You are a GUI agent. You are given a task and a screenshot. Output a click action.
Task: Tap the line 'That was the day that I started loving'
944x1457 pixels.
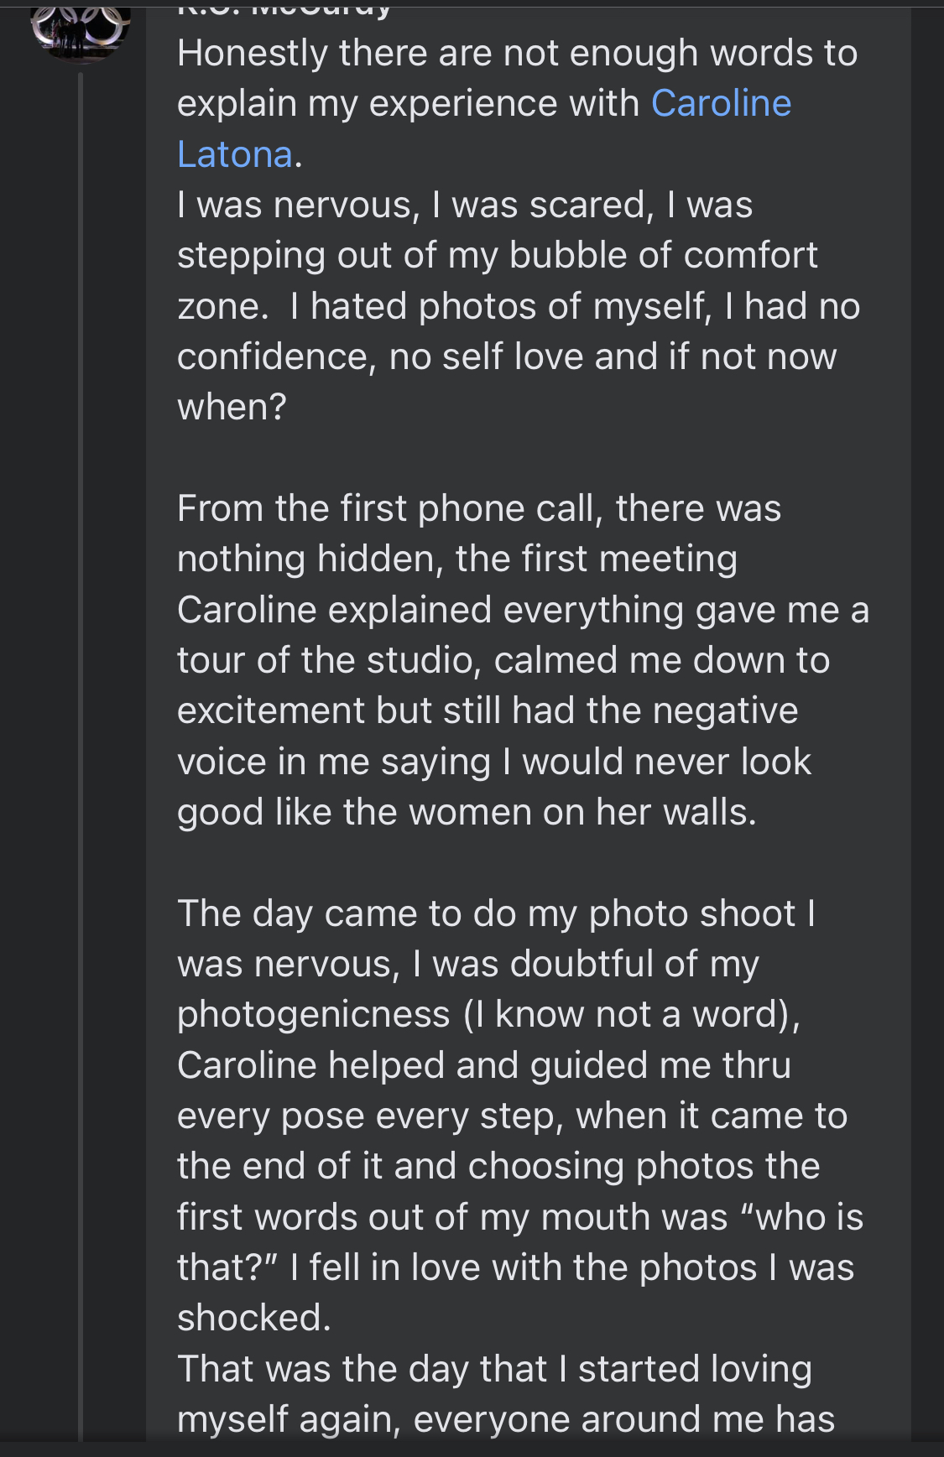[x=494, y=1369]
